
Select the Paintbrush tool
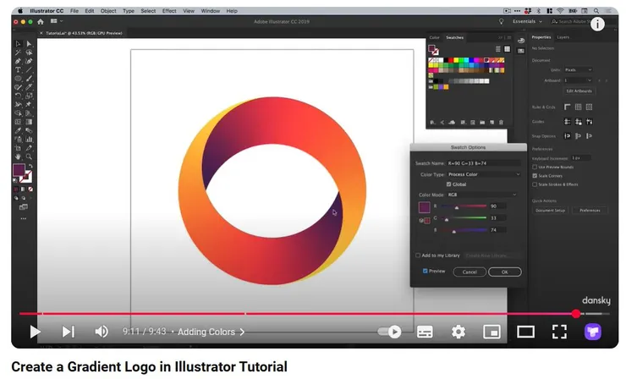[29, 79]
